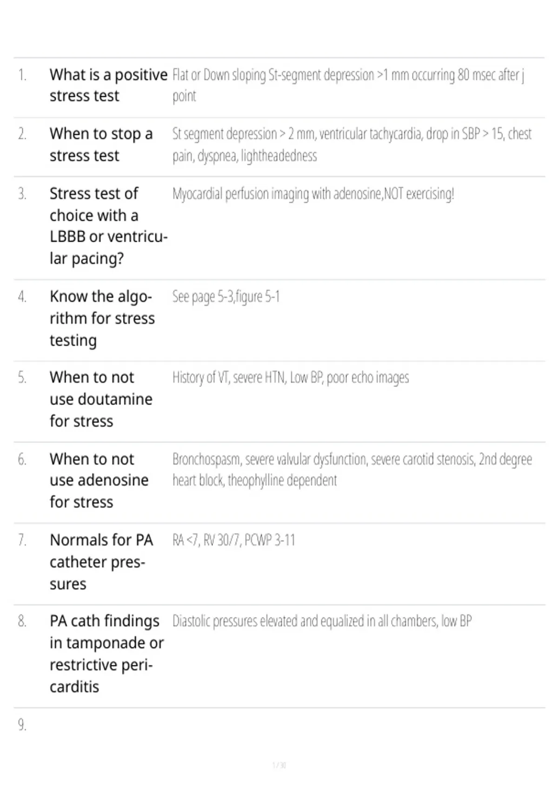Select "Normals for PA catheter pressures" term
The height and width of the screenshot is (791, 558).
(101, 562)
